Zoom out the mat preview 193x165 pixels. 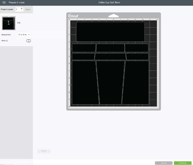pyautogui.click(x=39, y=151)
